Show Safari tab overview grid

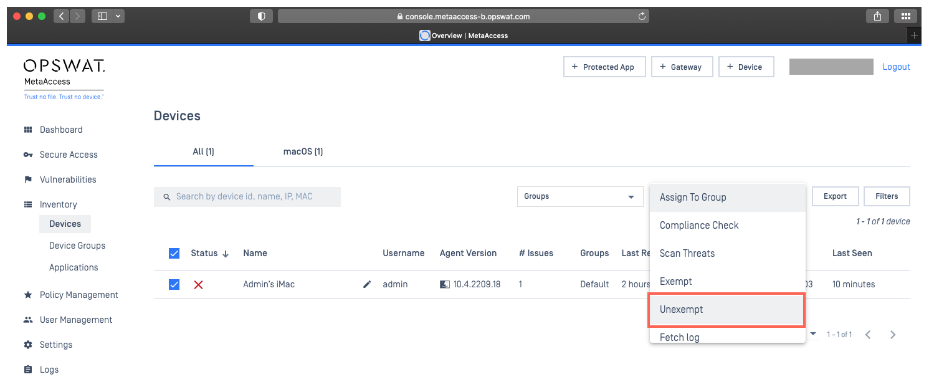(x=905, y=16)
